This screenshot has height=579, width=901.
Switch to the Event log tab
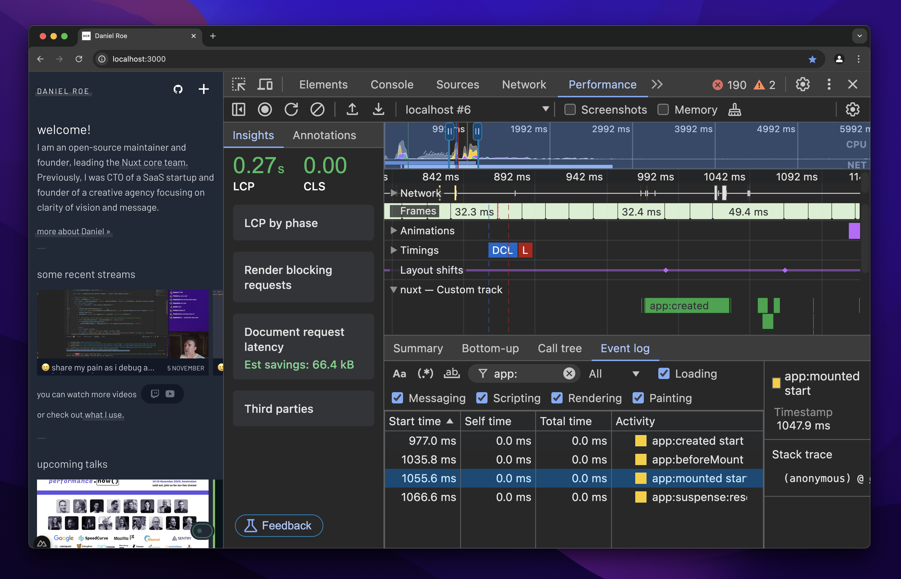click(625, 348)
